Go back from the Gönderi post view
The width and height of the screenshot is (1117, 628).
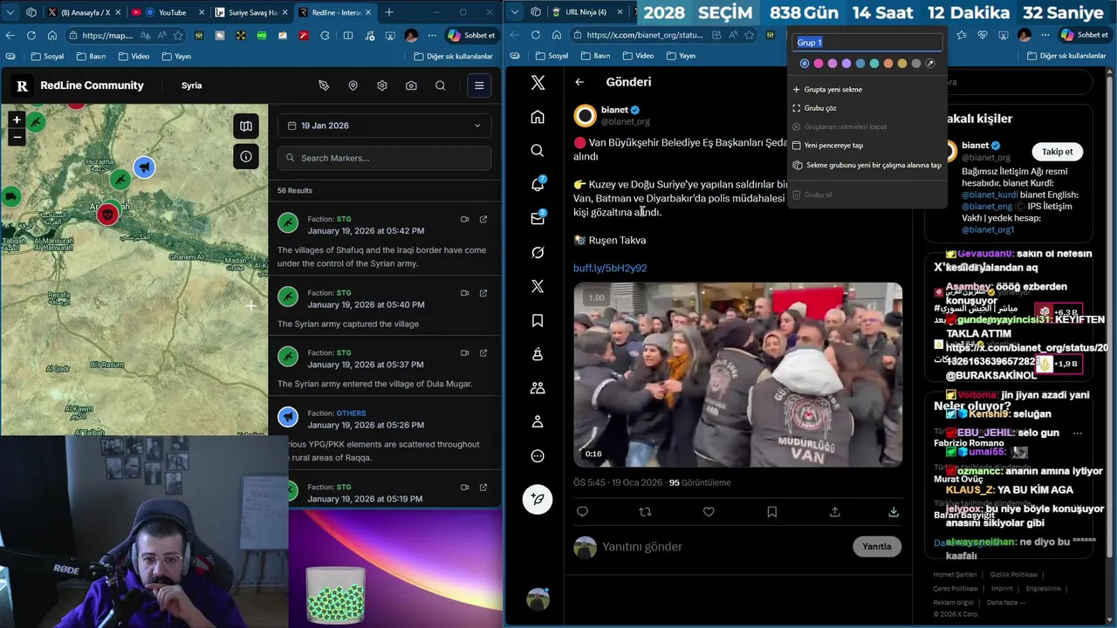click(579, 82)
